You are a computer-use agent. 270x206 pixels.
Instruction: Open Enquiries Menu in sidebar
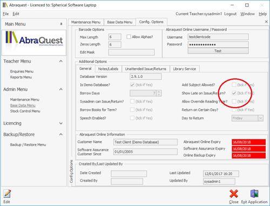pyautogui.click(x=22, y=71)
